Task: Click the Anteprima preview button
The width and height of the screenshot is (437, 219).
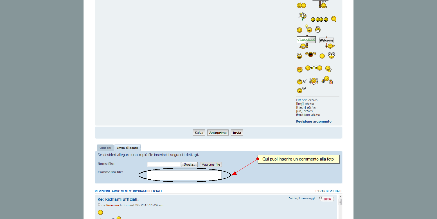Action: click(x=218, y=133)
